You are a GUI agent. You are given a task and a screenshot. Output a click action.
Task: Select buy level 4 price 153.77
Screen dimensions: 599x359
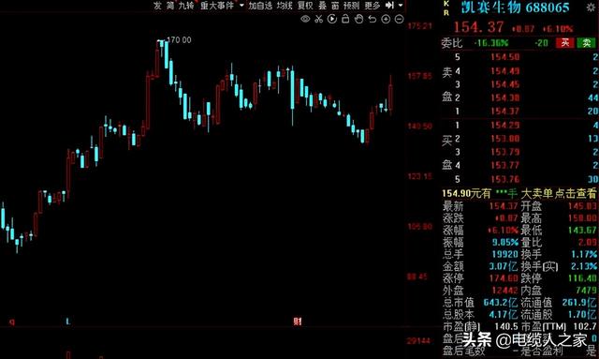point(504,165)
